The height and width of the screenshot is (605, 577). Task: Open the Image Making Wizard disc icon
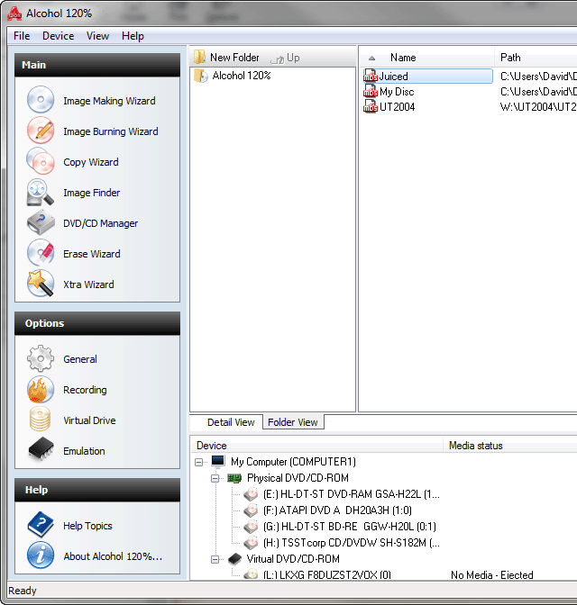[x=41, y=100]
